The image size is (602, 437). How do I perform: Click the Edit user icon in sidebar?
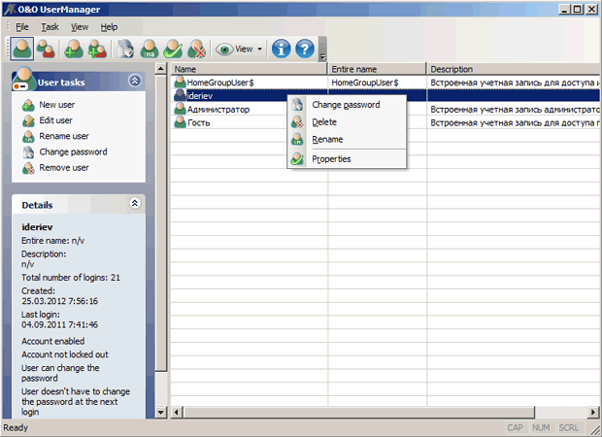28,120
